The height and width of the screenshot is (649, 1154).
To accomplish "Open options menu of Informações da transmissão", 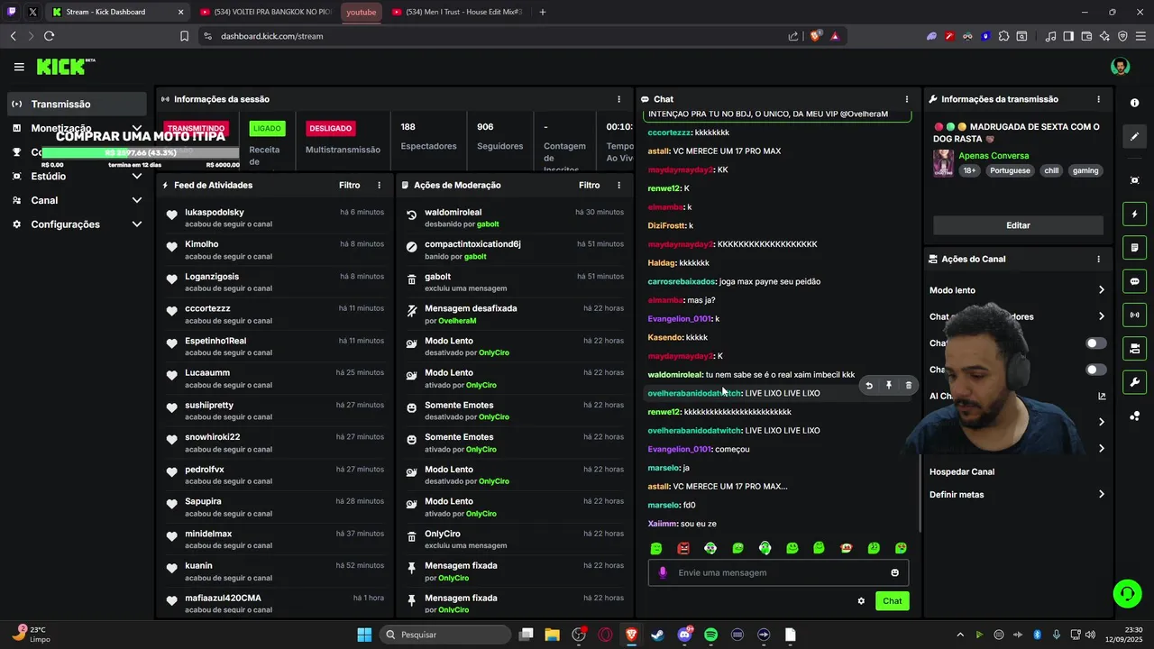I will [1098, 99].
